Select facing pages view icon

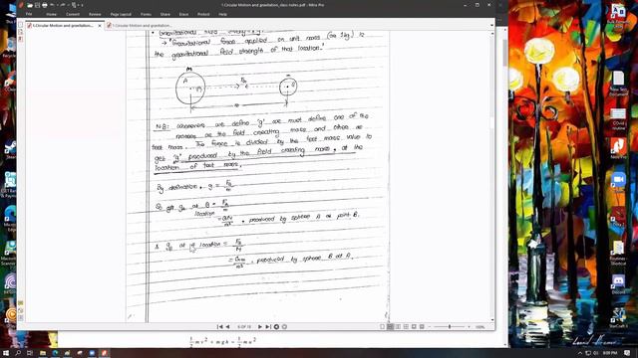click(x=398, y=327)
